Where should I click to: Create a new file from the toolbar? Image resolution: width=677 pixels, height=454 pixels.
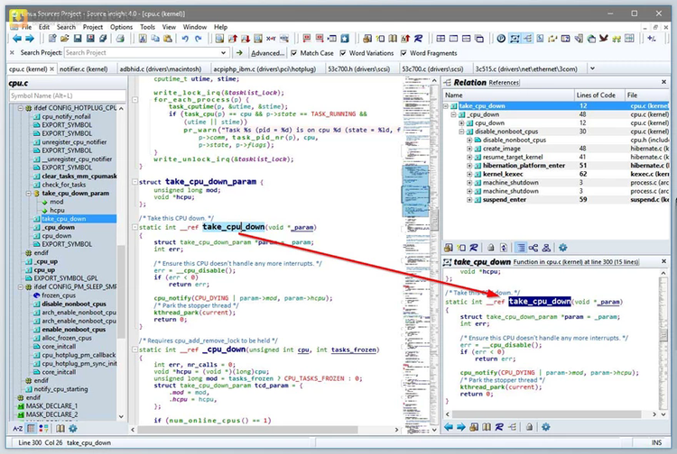coord(52,39)
